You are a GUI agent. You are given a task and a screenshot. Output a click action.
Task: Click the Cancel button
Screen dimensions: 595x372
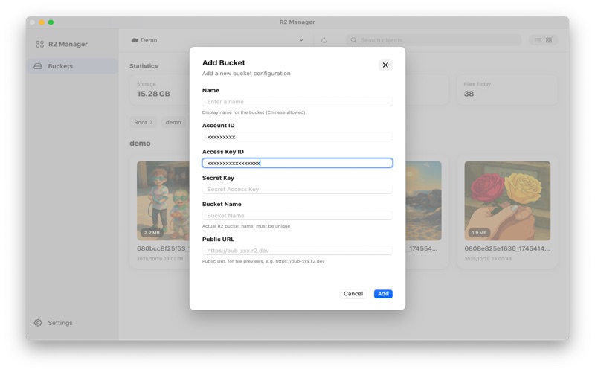tap(353, 293)
